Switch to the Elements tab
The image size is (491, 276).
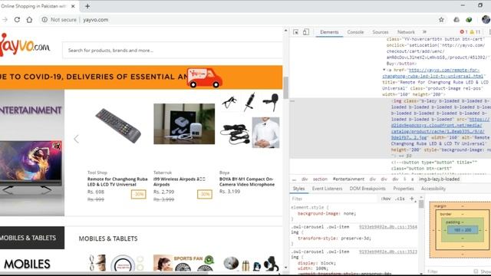pyautogui.click(x=329, y=32)
